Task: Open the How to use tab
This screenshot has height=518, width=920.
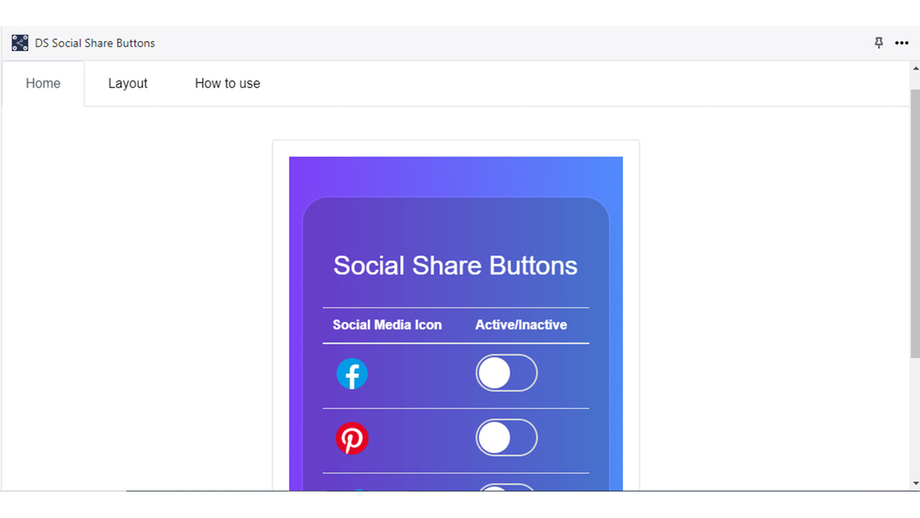Action: (x=227, y=83)
